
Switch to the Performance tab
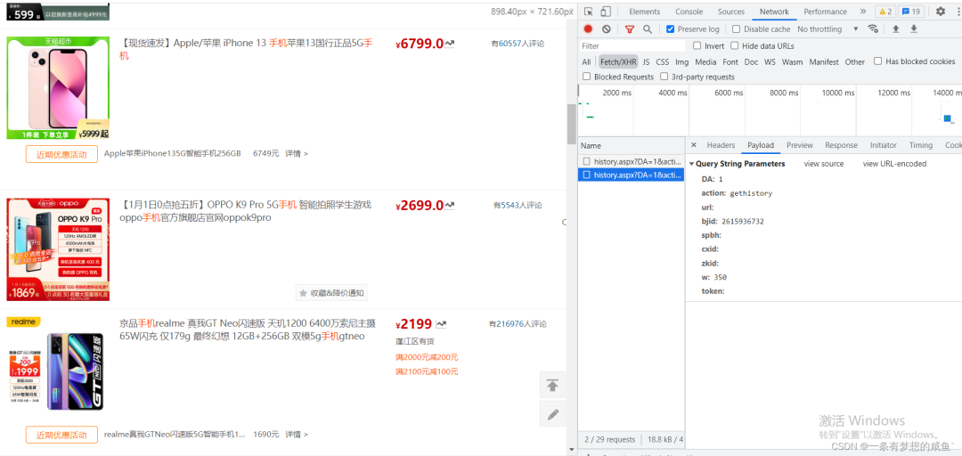click(825, 12)
